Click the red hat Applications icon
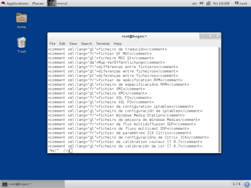This screenshot has height=188, width=251. (3, 3)
